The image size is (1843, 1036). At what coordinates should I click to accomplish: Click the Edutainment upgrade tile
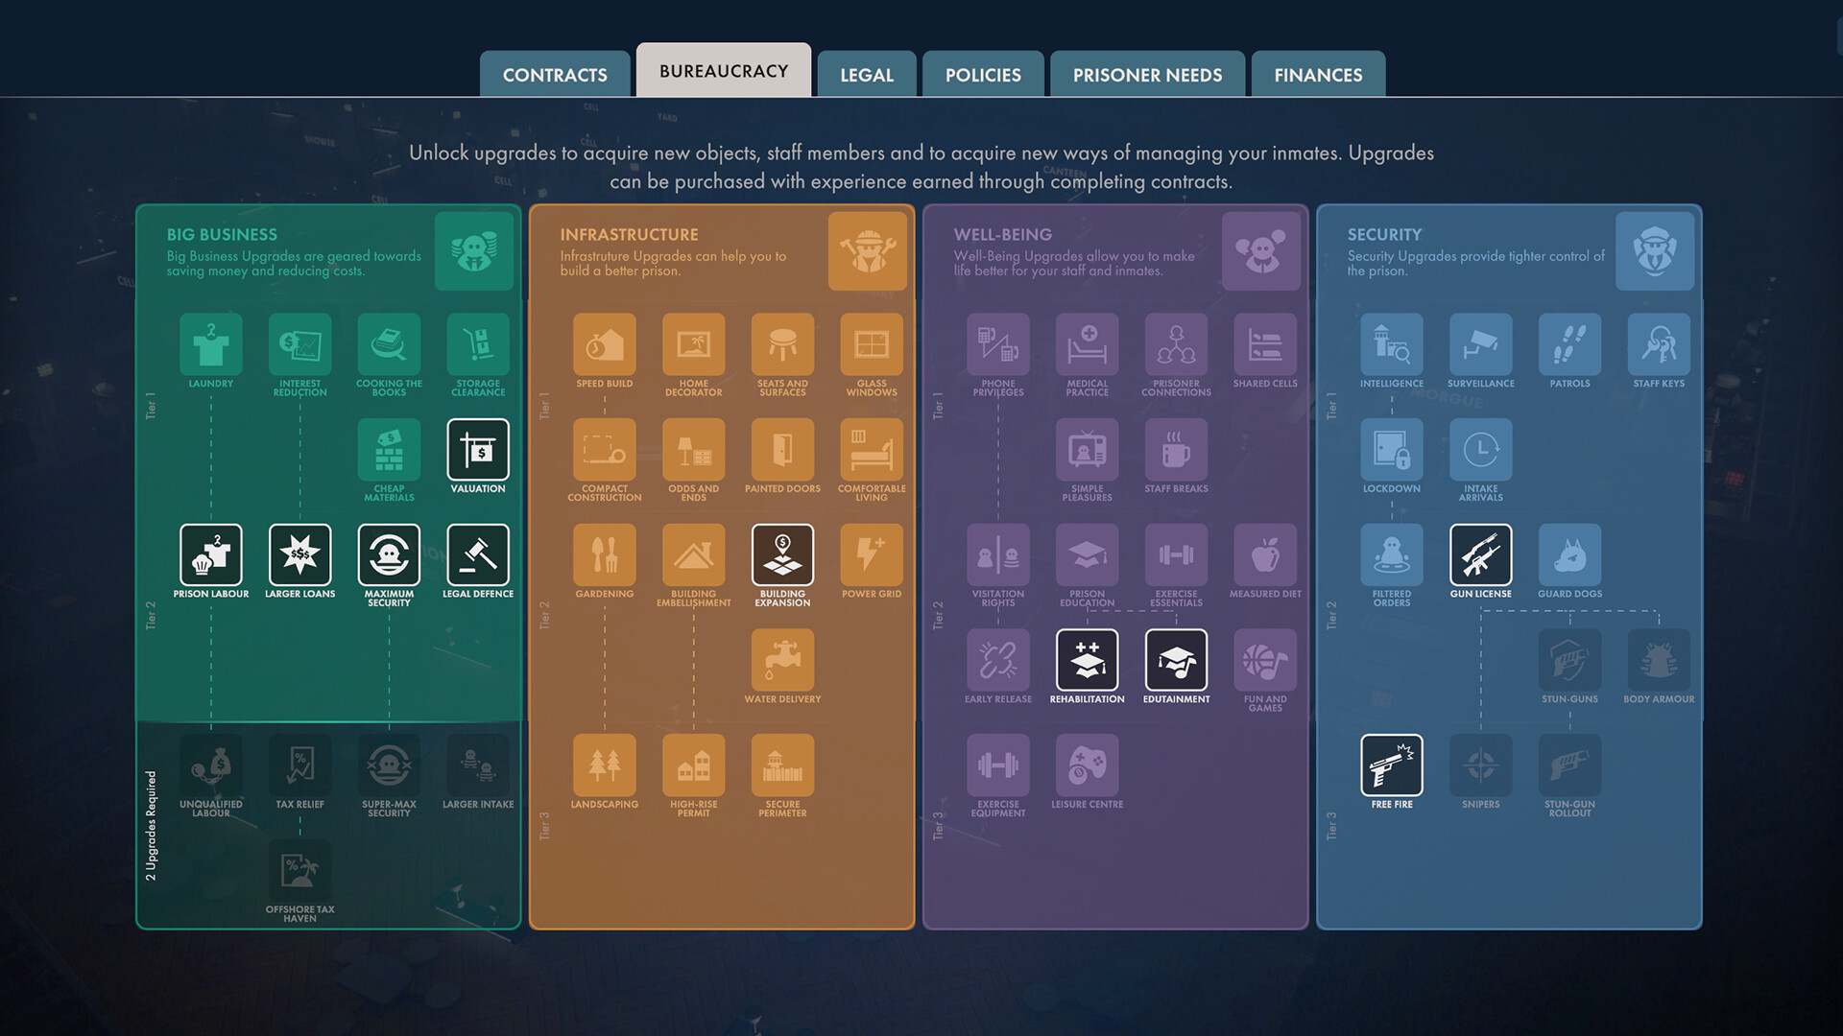click(x=1176, y=662)
